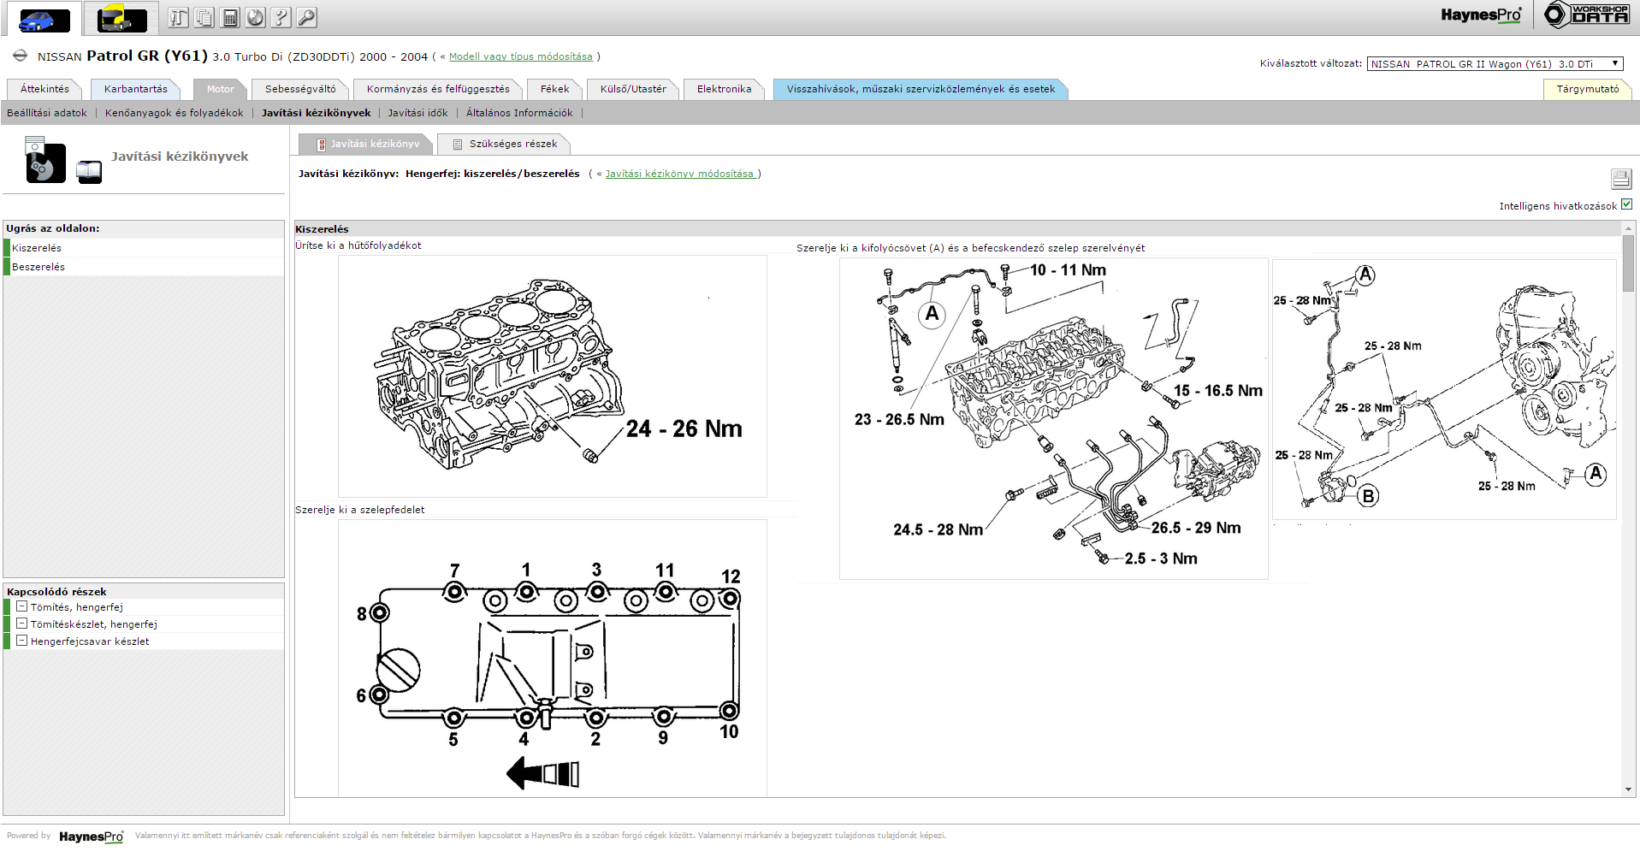Open the Fékek tab

(554, 89)
